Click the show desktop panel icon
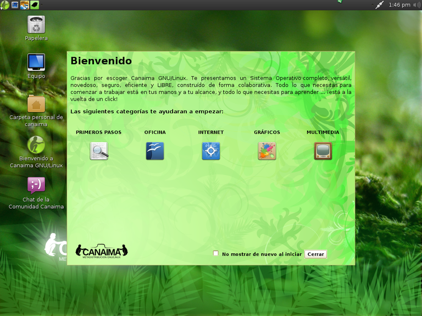This screenshot has width=422, height=316. pyautogui.click(x=15, y=5)
